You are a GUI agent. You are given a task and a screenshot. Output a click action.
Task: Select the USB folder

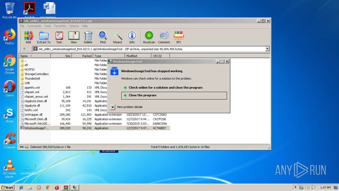[x=27, y=83]
